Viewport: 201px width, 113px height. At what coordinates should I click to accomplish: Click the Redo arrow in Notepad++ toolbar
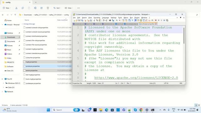[x=106, y=20]
